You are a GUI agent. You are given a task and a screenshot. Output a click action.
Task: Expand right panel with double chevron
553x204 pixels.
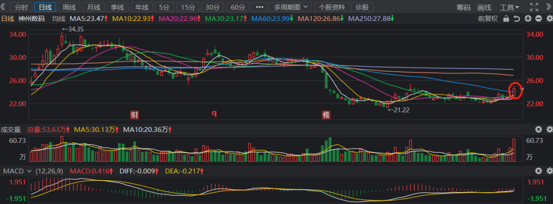coord(548,7)
